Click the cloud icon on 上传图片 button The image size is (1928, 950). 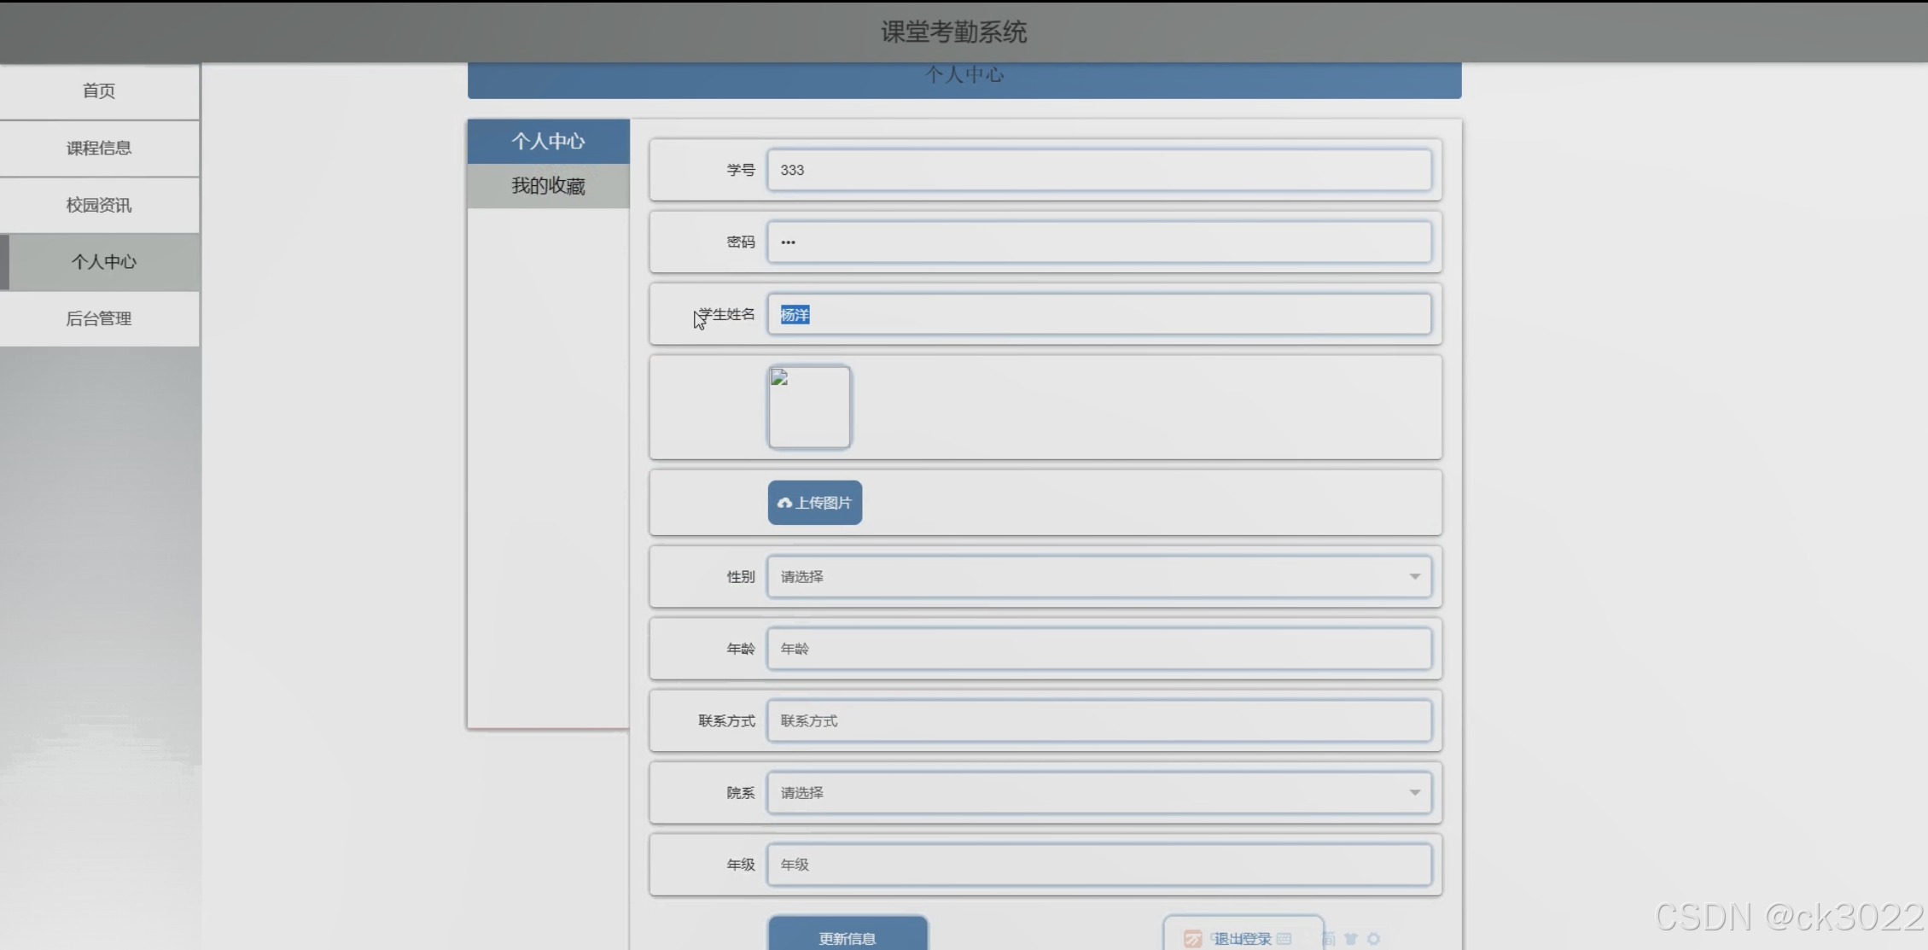pos(784,503)
